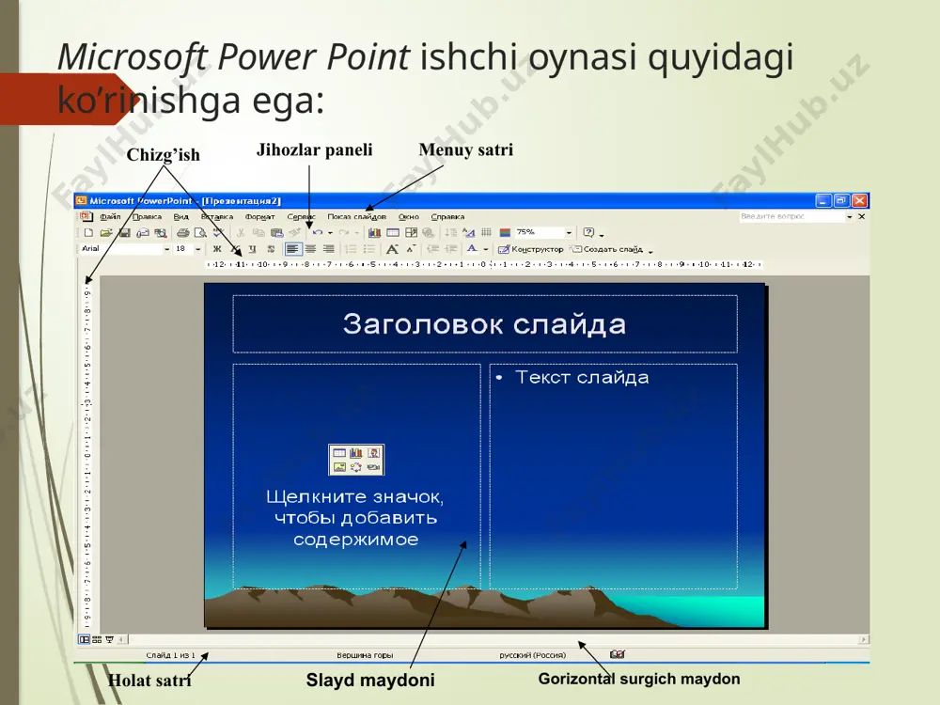
Task: Open the Undo history dropdown arrow
Action: [x=330, y=232]
